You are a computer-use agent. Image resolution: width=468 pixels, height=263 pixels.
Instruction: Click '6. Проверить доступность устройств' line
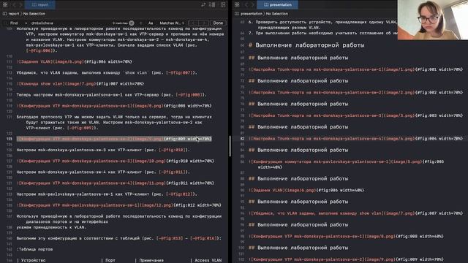[323, 25]
